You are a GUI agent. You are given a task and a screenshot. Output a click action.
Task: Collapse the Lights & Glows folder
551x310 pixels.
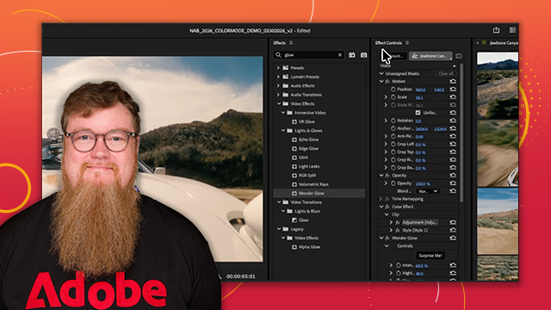tap(283, 131)
